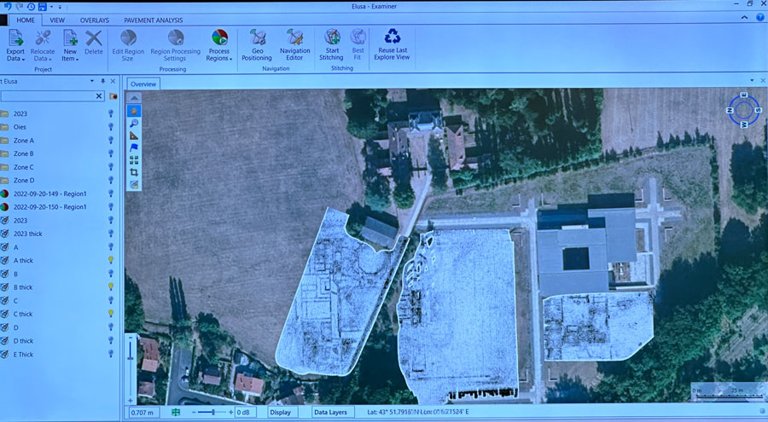Click the compass rose on map
The height and width of the screenshot is (422, 768).
coord(743,110)
